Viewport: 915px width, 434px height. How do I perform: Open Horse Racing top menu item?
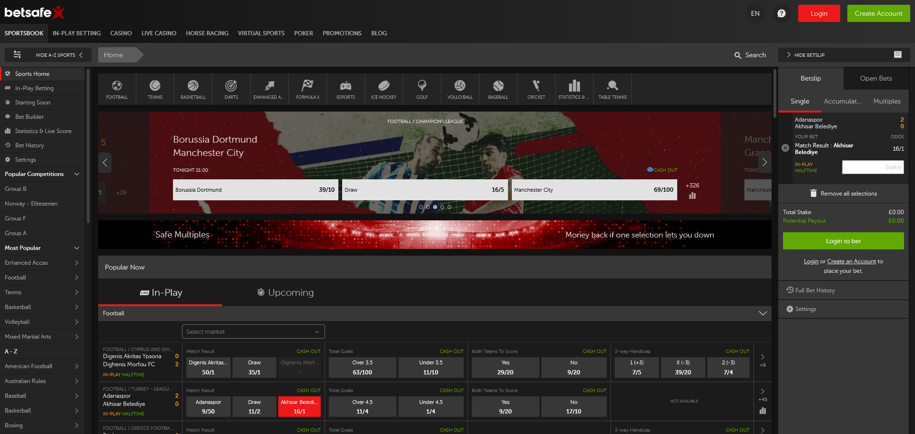(207, 33)
